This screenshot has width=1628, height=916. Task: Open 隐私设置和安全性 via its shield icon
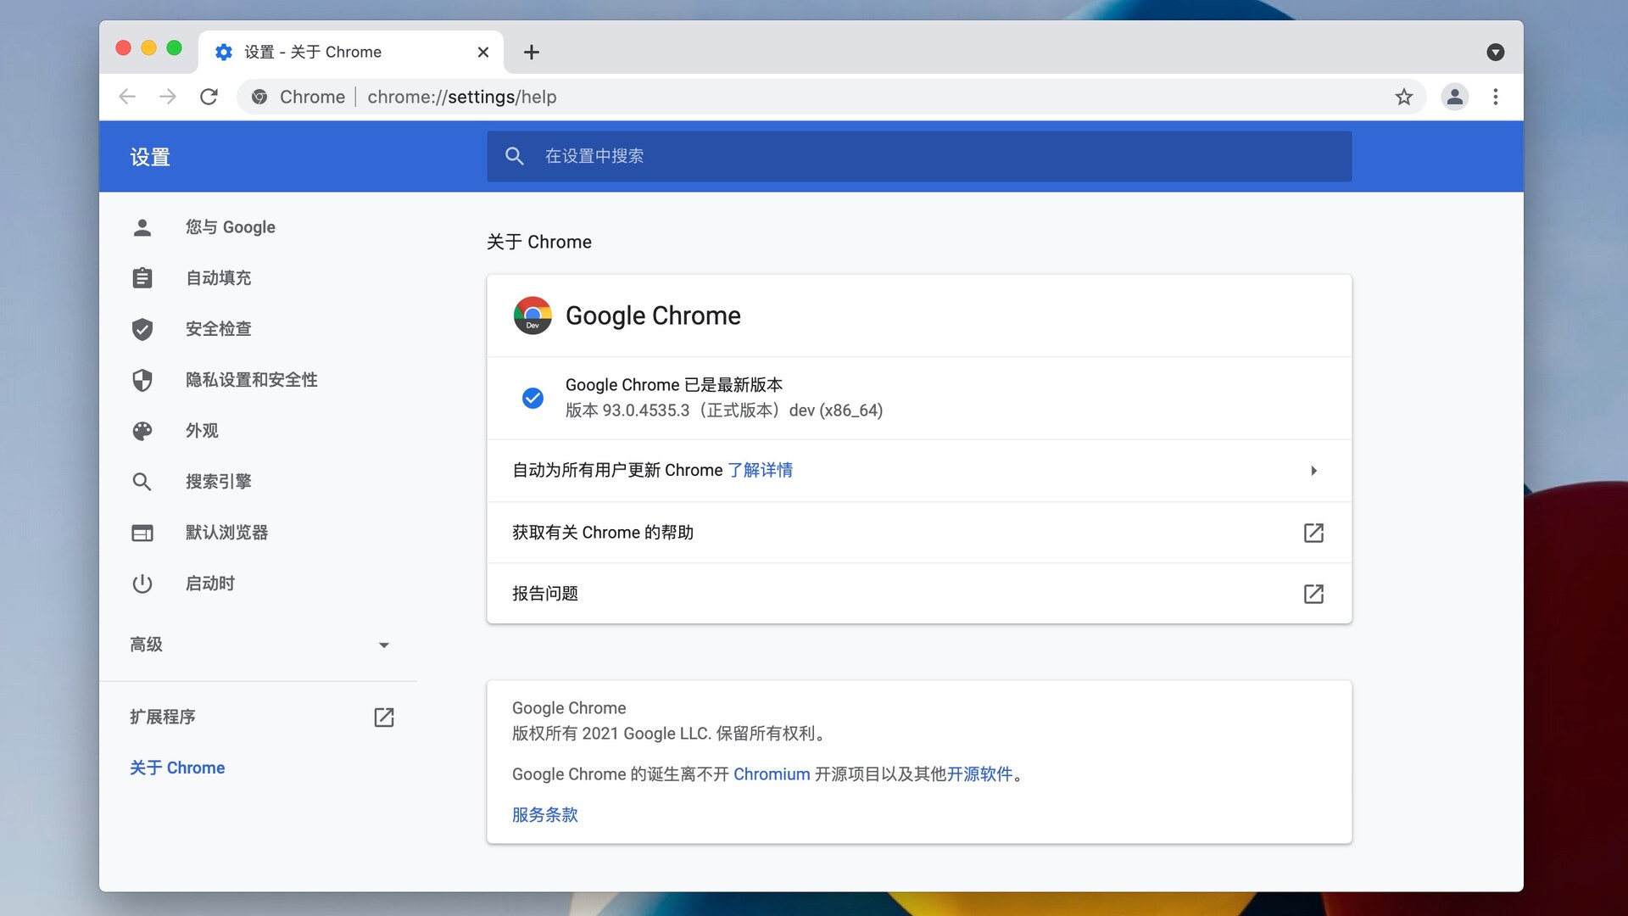pos(142,380)
